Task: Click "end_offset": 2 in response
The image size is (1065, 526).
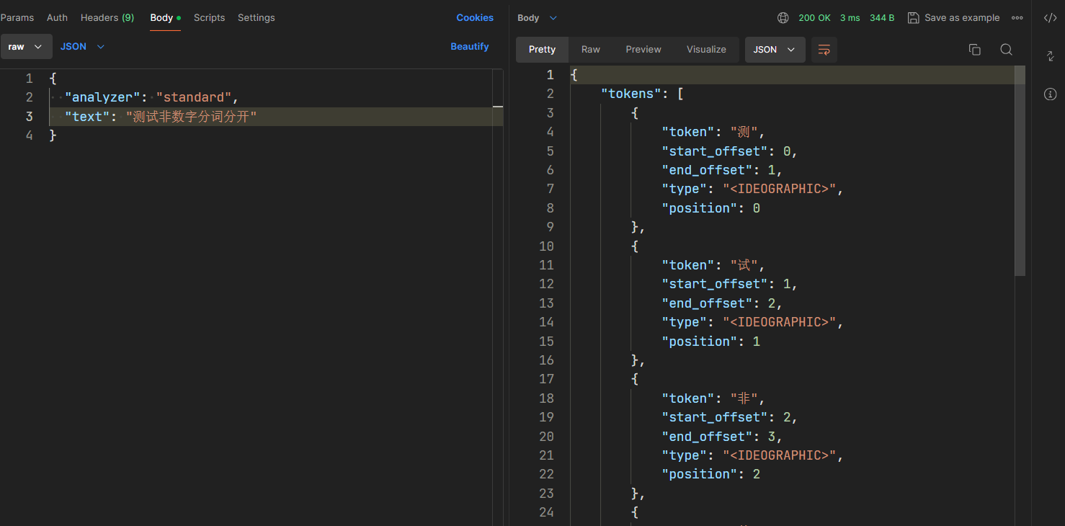Action: point(718,303)
